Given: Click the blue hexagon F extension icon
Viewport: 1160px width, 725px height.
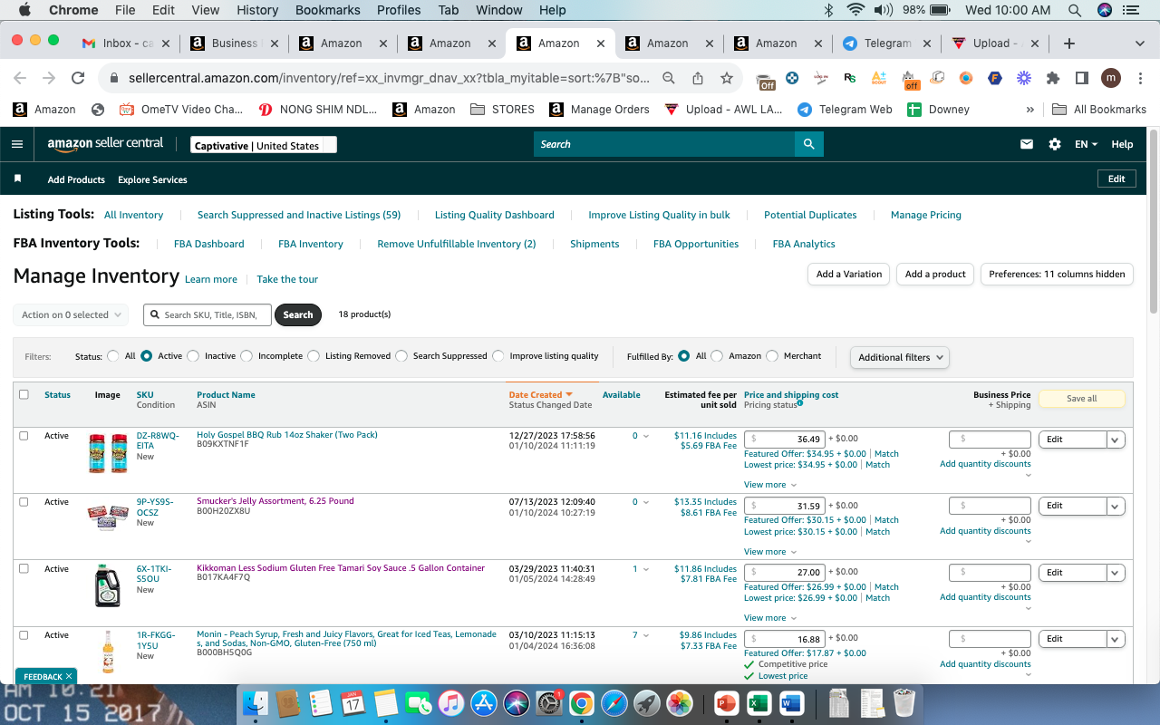Looking at the screenshot, I should click(x=994, y=78).
